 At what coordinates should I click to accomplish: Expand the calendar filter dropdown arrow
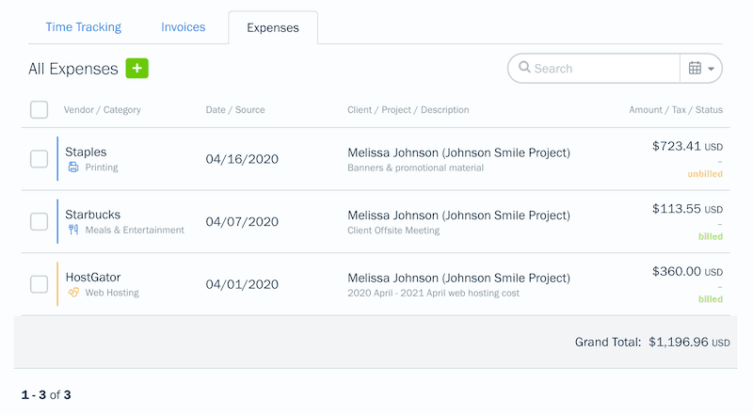point(712,69)
